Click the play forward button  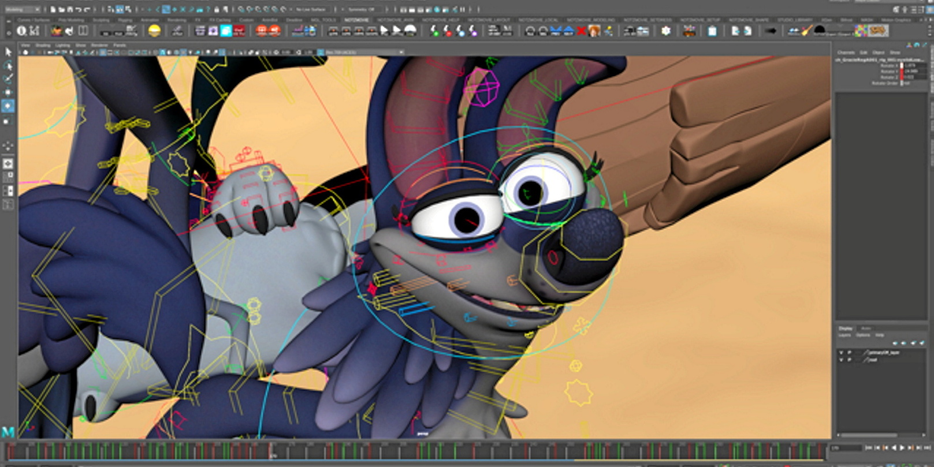(x=902, y=448)
